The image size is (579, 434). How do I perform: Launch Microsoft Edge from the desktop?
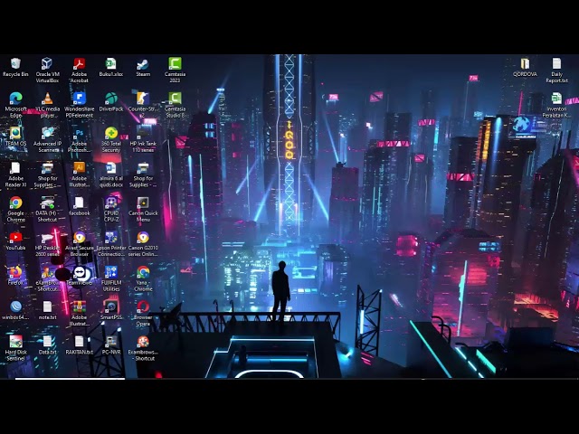point(15,105)
